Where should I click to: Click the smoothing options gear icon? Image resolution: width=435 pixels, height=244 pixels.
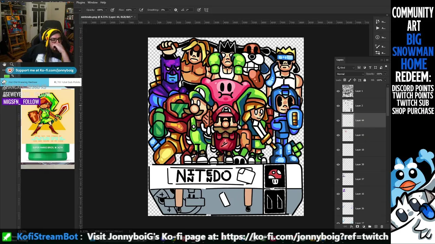point(176,10)
